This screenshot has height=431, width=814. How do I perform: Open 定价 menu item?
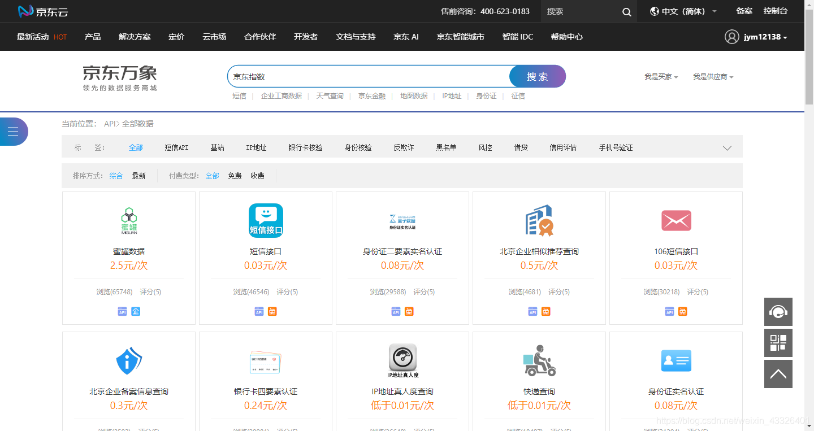(176, 37)
